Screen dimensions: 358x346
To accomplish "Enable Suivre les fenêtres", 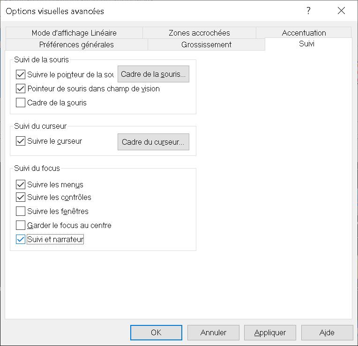I will click(x=21, y=211).
